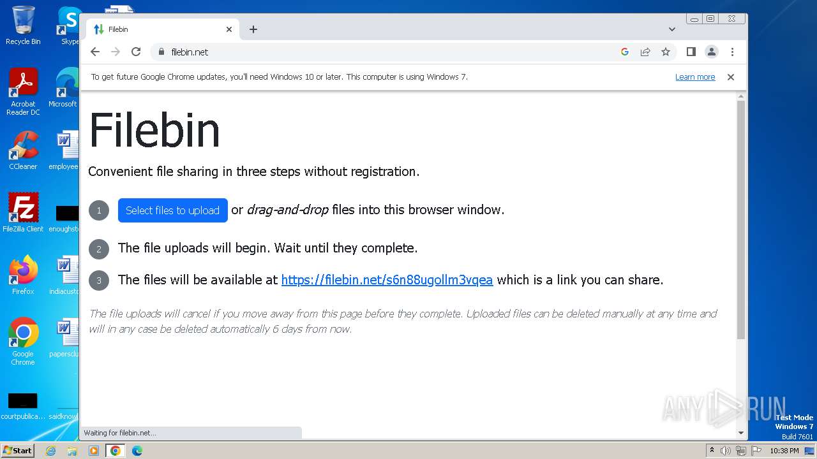
Task: Click Chrome taskbar button
Action: [115, 451]
